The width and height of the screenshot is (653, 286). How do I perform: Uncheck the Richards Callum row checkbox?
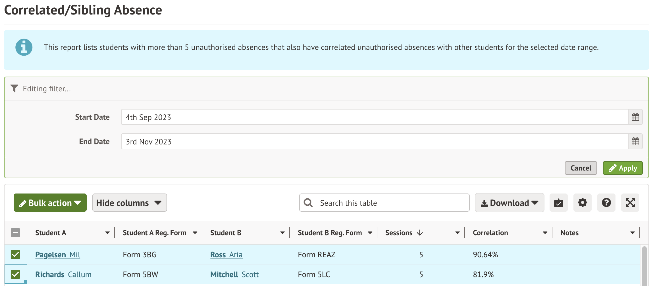coord(15,274)
